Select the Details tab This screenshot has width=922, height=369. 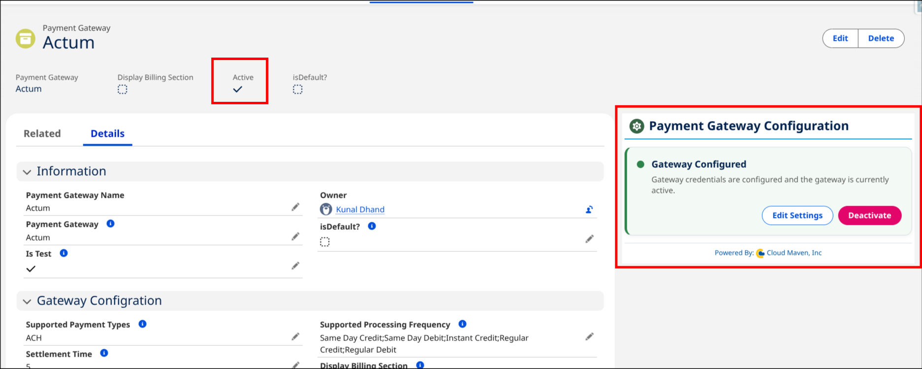[x=108, y=133]
